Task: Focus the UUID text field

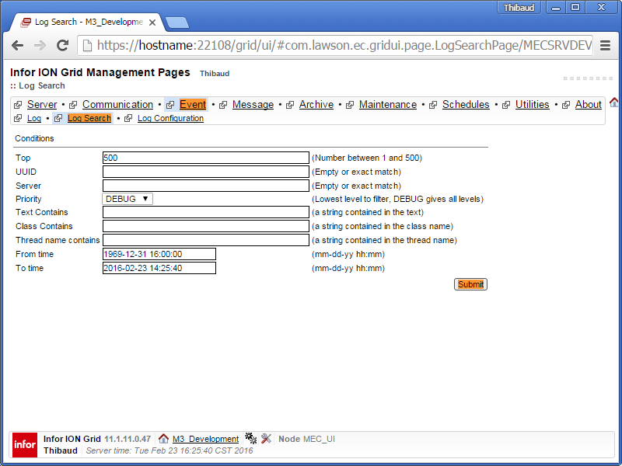Action: (x=206, y=172)
